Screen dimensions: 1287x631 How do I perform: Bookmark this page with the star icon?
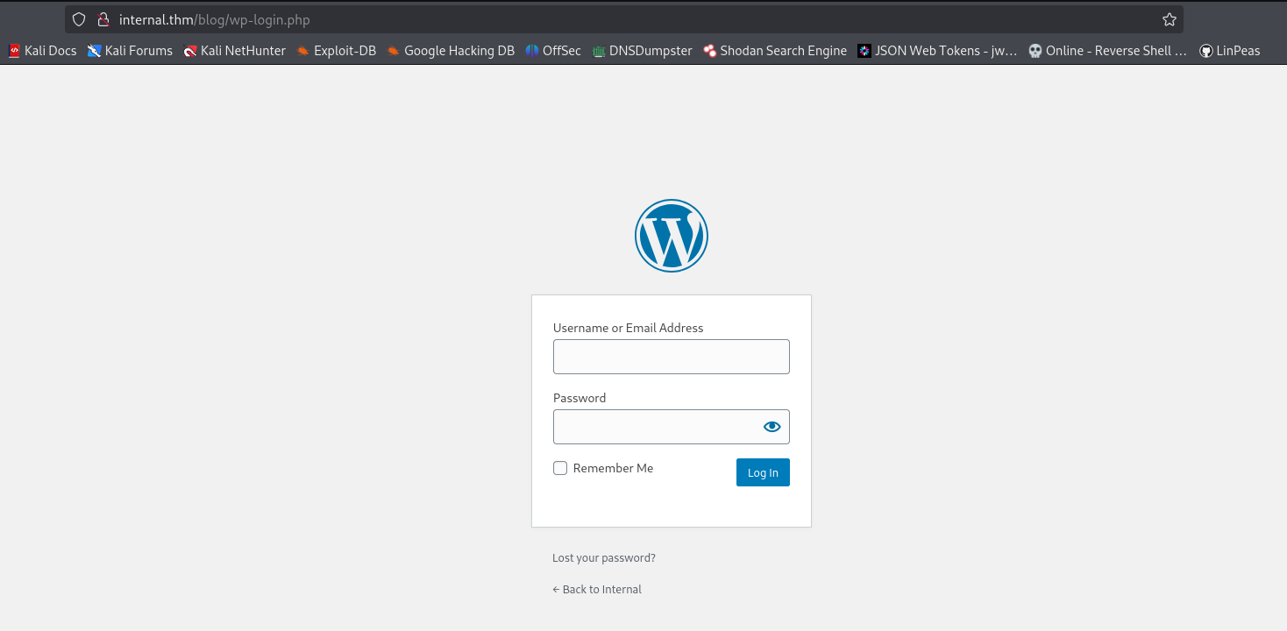coord(1169,19)
